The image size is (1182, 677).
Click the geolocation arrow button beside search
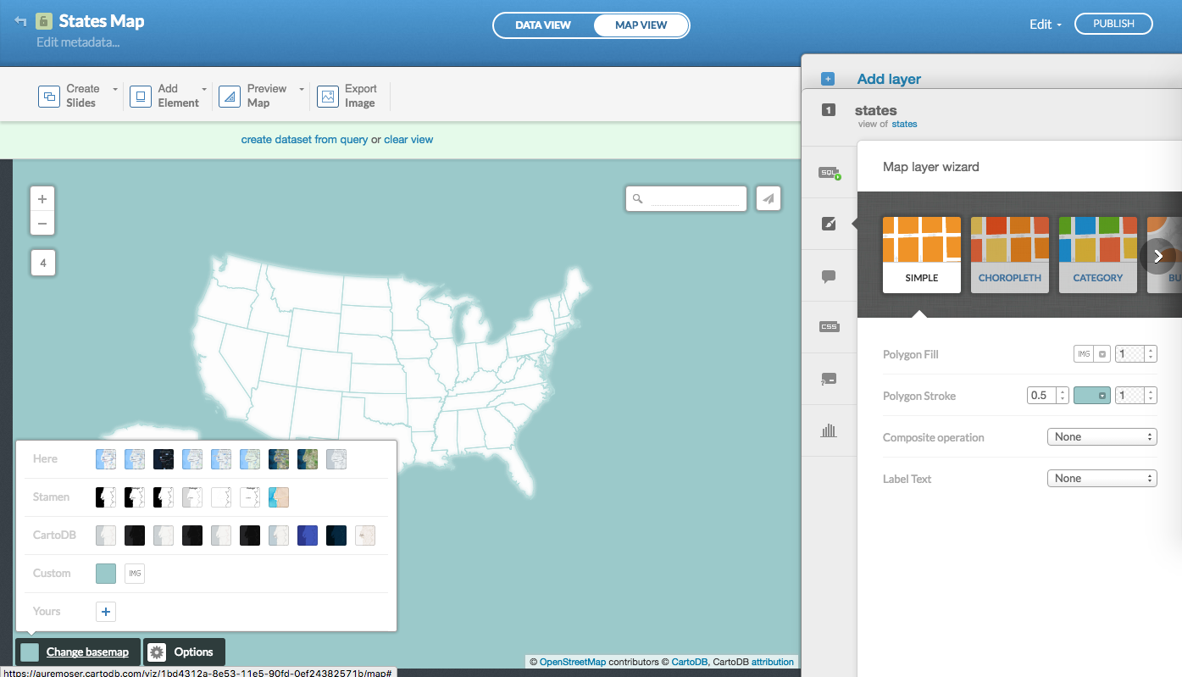768,198
